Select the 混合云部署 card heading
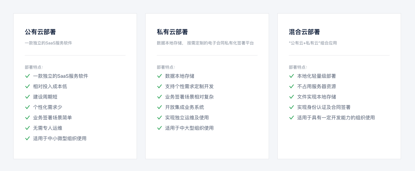The height and width of the screenshot is (171, 415). (x=304, y=32)
